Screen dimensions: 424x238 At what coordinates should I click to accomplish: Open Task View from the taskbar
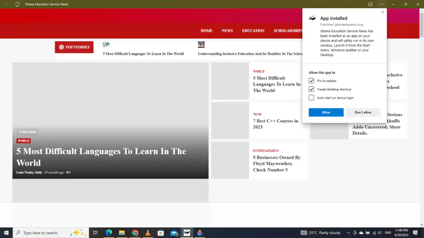(x=95, y=233)
